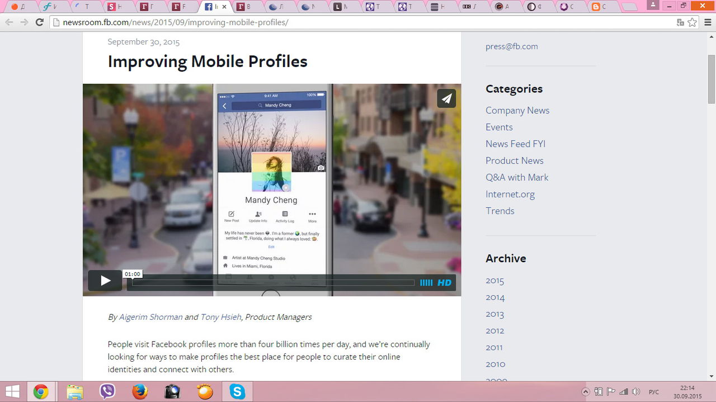Switch to the BBC tab
This screenshot has height=402, width=716.
pyautogui.click(x=472, y=7)
